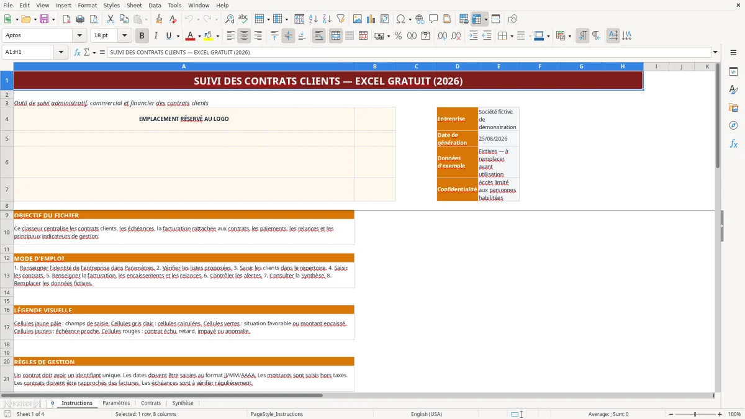Insert an image
The height and width of the screenshot is (419, 745).
358,19
